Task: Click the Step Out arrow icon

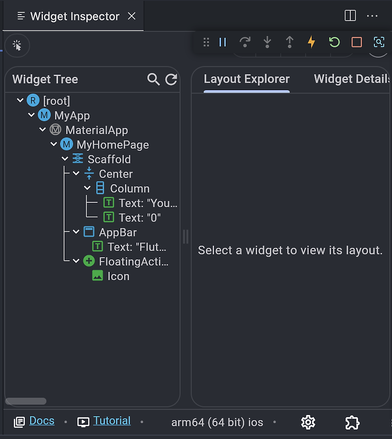Action: tap(290, 42)
